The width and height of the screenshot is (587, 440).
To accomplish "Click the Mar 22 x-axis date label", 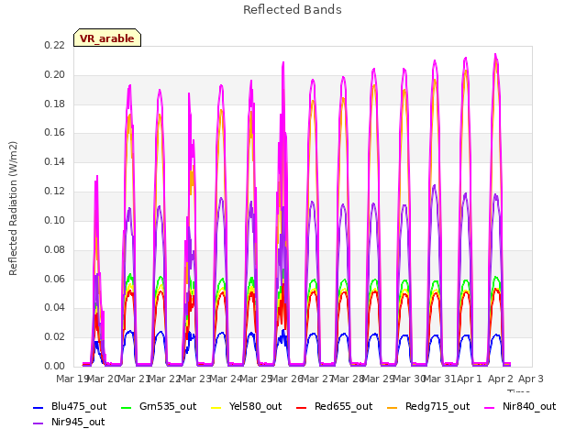I will [164, 379].
